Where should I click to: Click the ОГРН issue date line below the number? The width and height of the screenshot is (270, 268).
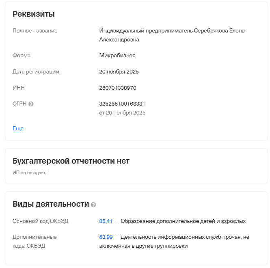coord(122,113)
